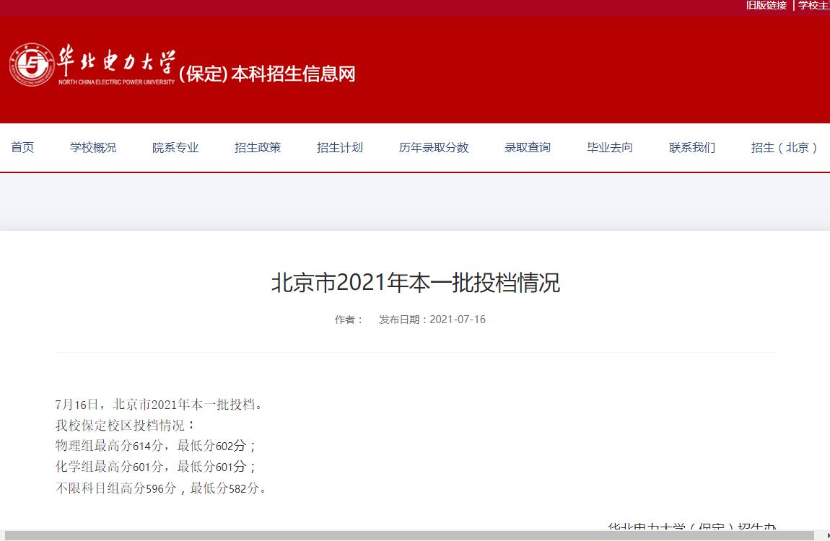Viewport: 830px width, 541px height.
Task: Open the 毕业去向 menu item
Action: coord(610,148)
